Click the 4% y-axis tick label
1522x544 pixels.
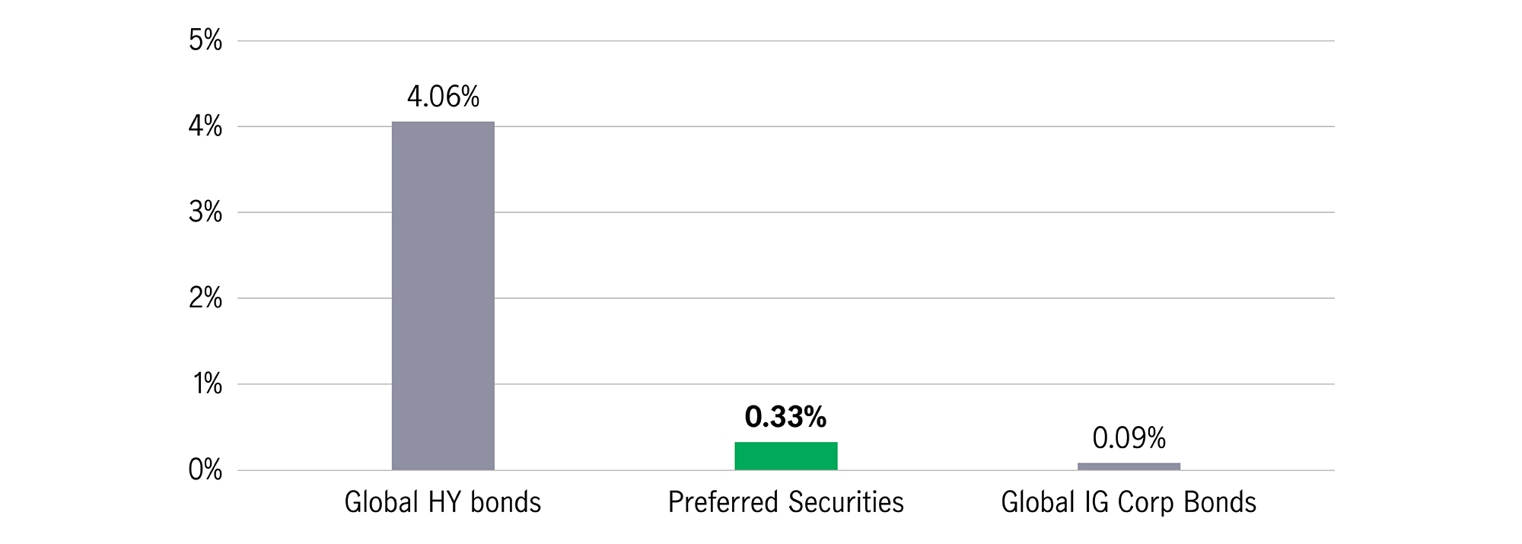(x=205, y=126)
